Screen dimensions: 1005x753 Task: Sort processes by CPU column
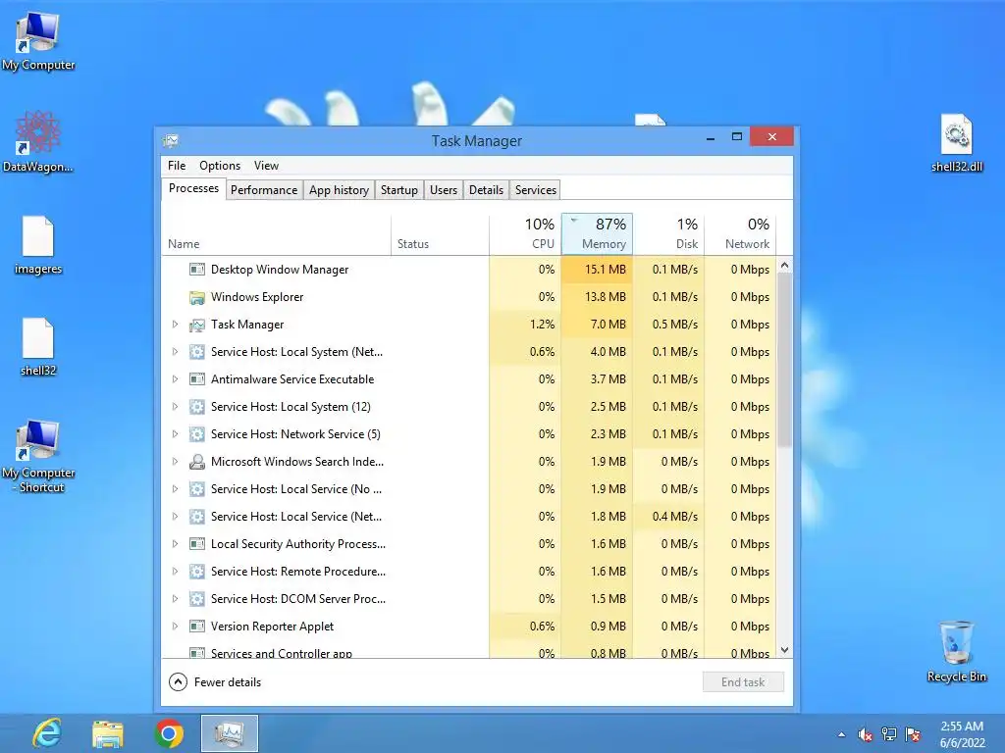pyautogui.click(x=525, y=233)
